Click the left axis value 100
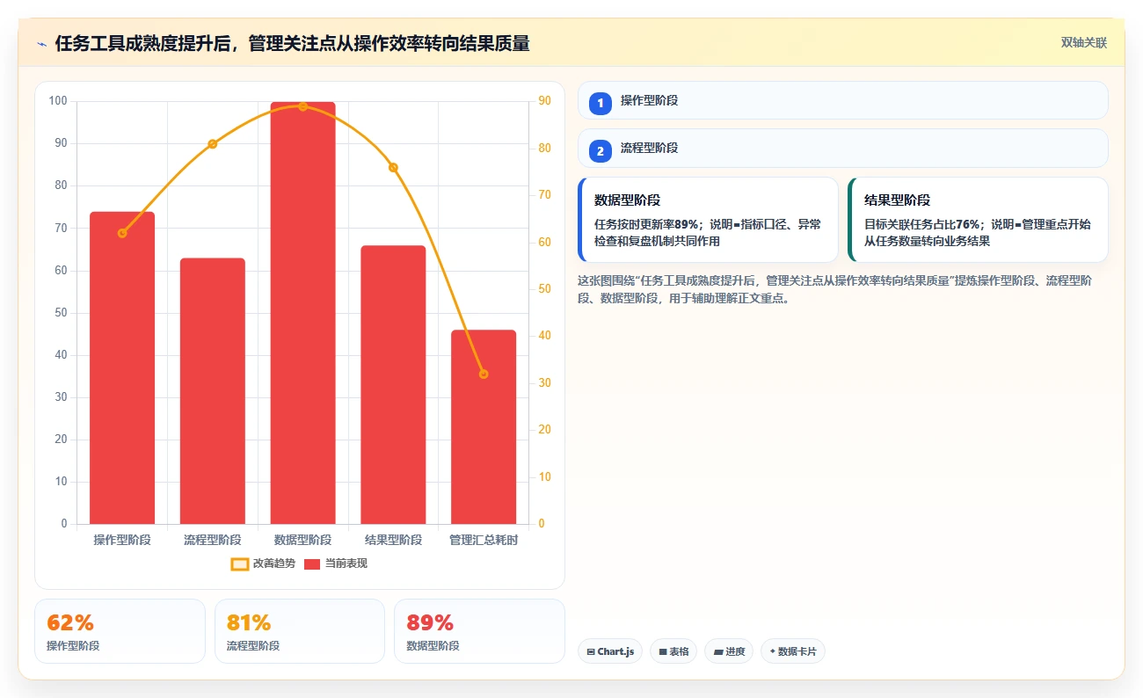 pyautogui.click(x=58, y=101)
